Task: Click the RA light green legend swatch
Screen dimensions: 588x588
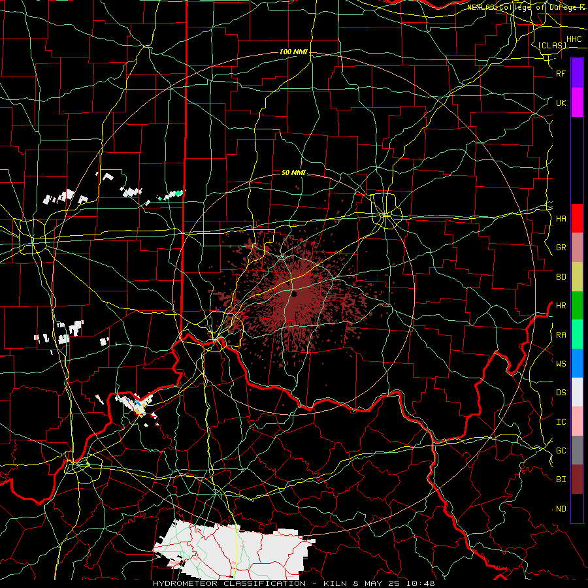Action: 577,335
